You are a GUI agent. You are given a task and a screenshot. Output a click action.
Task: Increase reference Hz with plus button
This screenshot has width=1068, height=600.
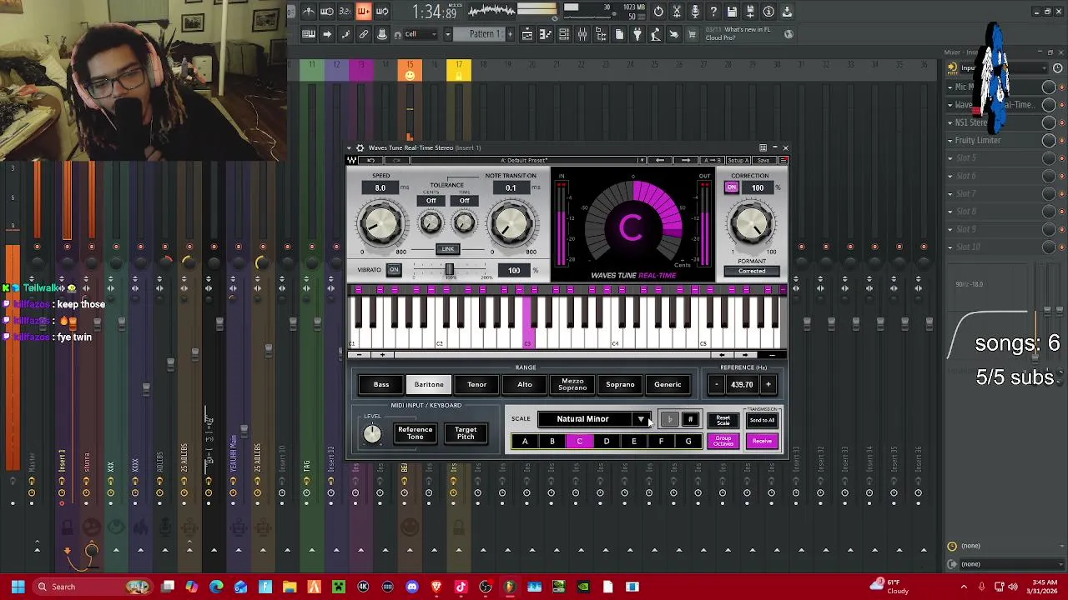(x=768, y=384)
